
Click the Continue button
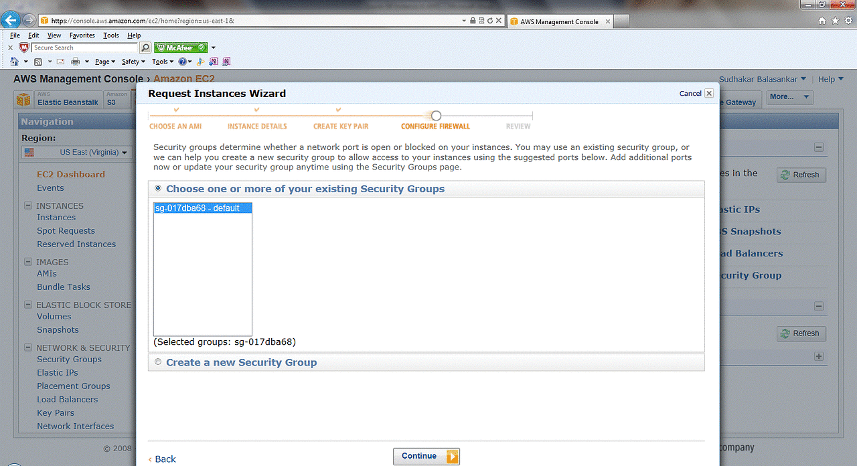426,456
